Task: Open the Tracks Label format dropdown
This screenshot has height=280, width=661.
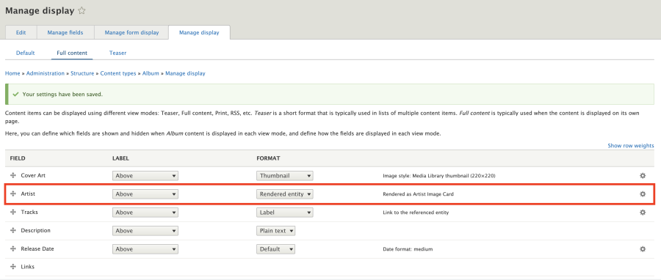Action: click(284, 213)
